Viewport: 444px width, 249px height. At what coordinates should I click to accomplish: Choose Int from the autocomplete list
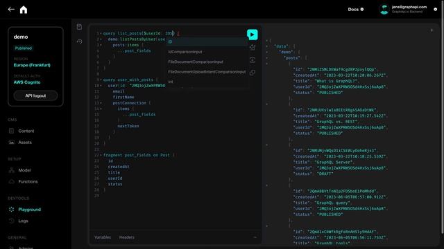tap(207, 82)
